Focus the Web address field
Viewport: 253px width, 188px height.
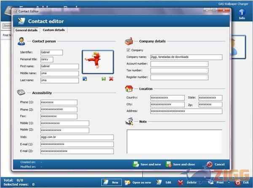77,137
